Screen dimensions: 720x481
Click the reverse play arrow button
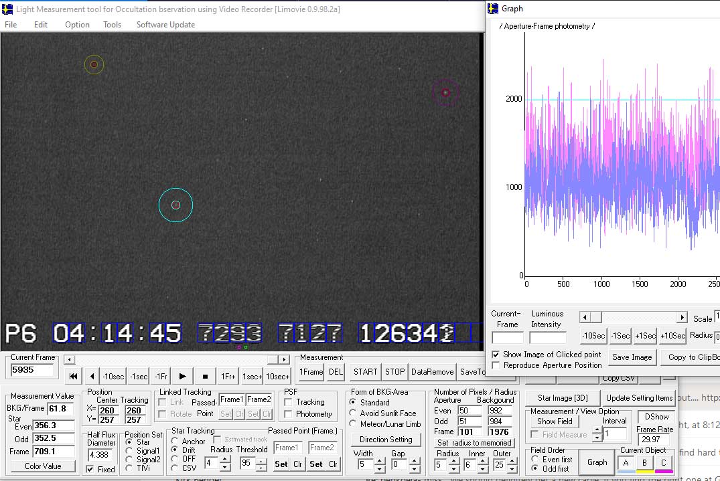(x=92, y=377)
